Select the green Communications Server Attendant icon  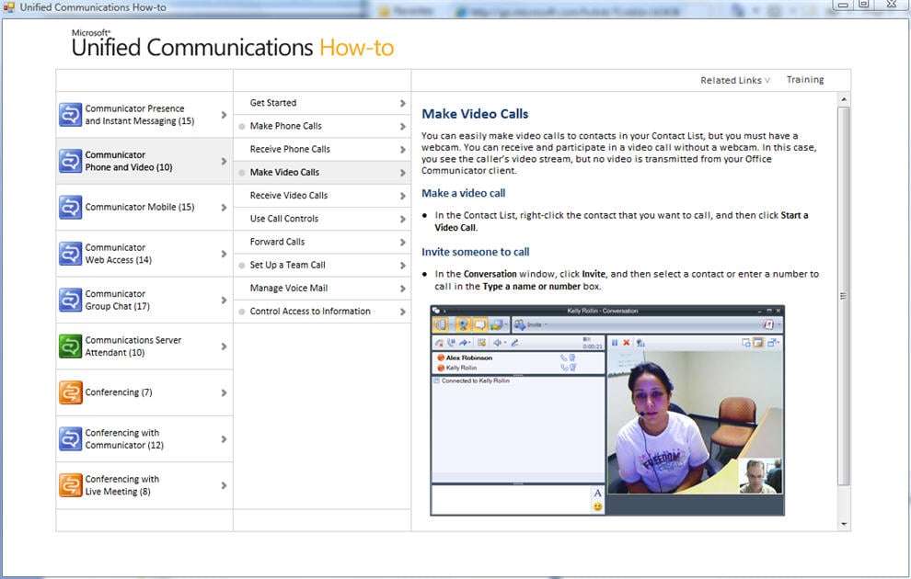[71, 346]
